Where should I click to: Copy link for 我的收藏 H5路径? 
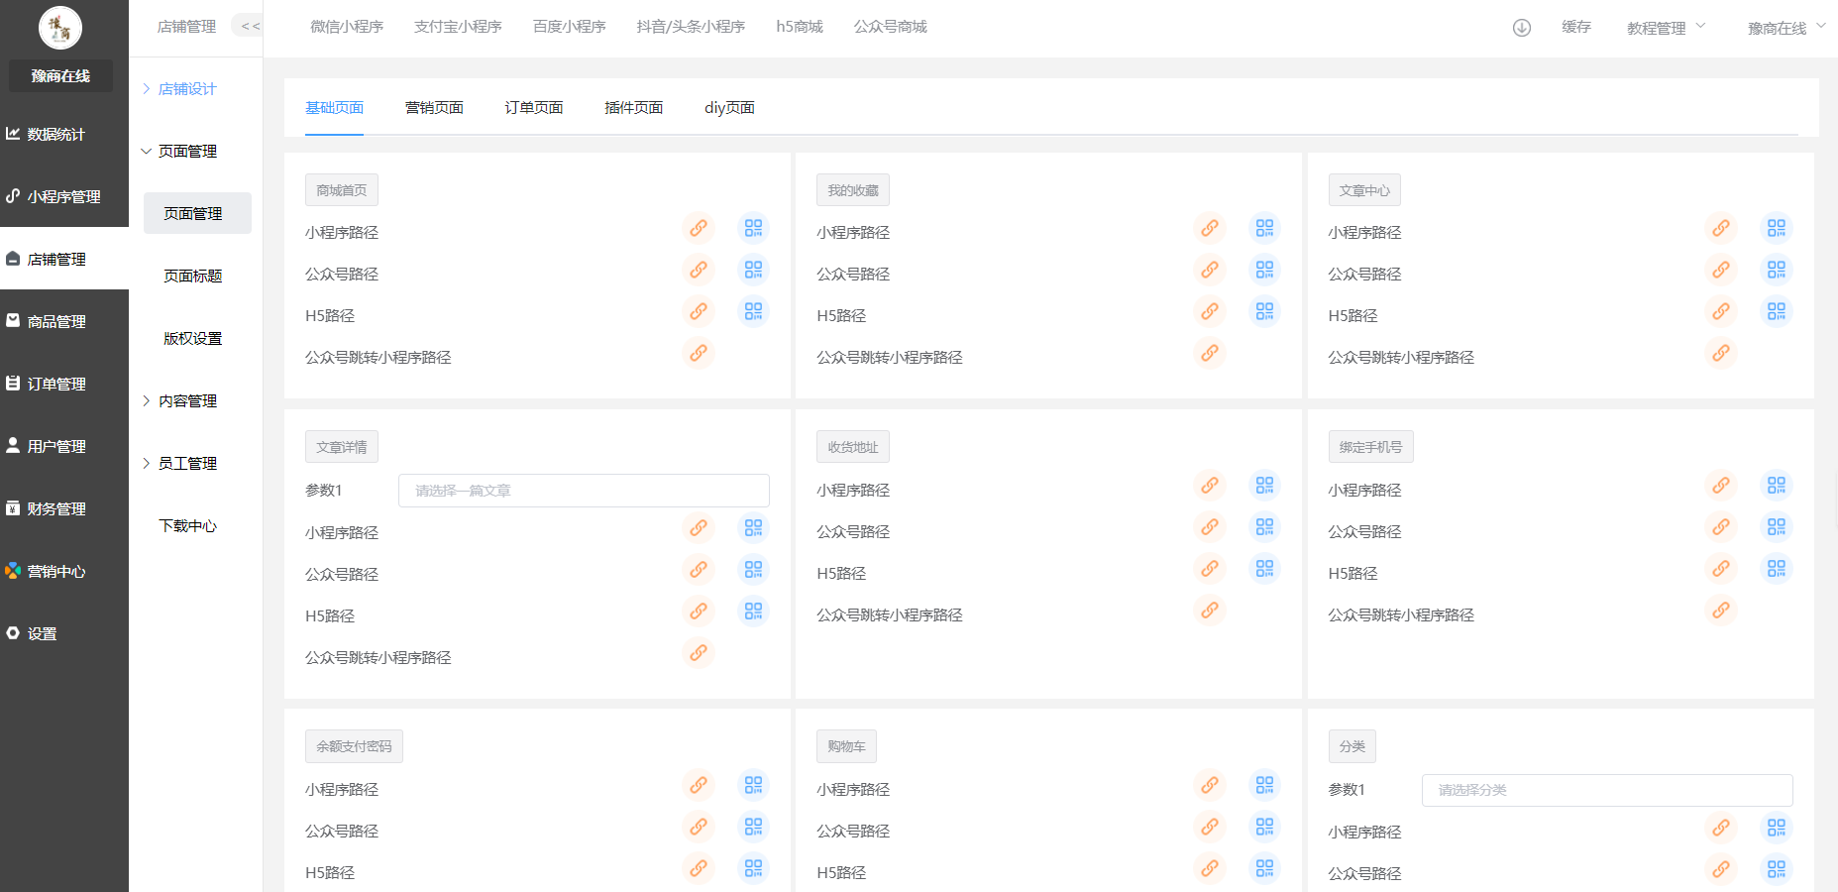tap(1210, 311)
